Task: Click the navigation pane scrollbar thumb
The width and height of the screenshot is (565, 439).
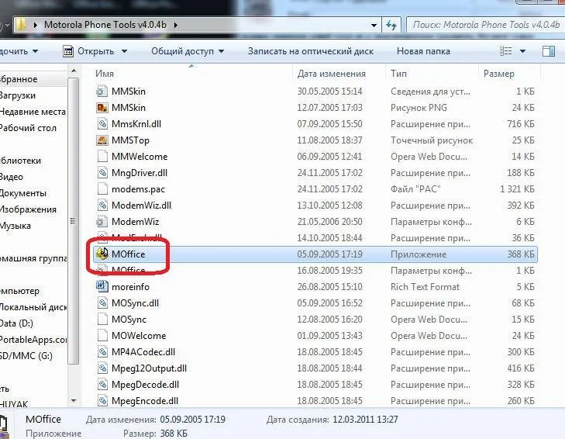Action: (x=73, y=221)
